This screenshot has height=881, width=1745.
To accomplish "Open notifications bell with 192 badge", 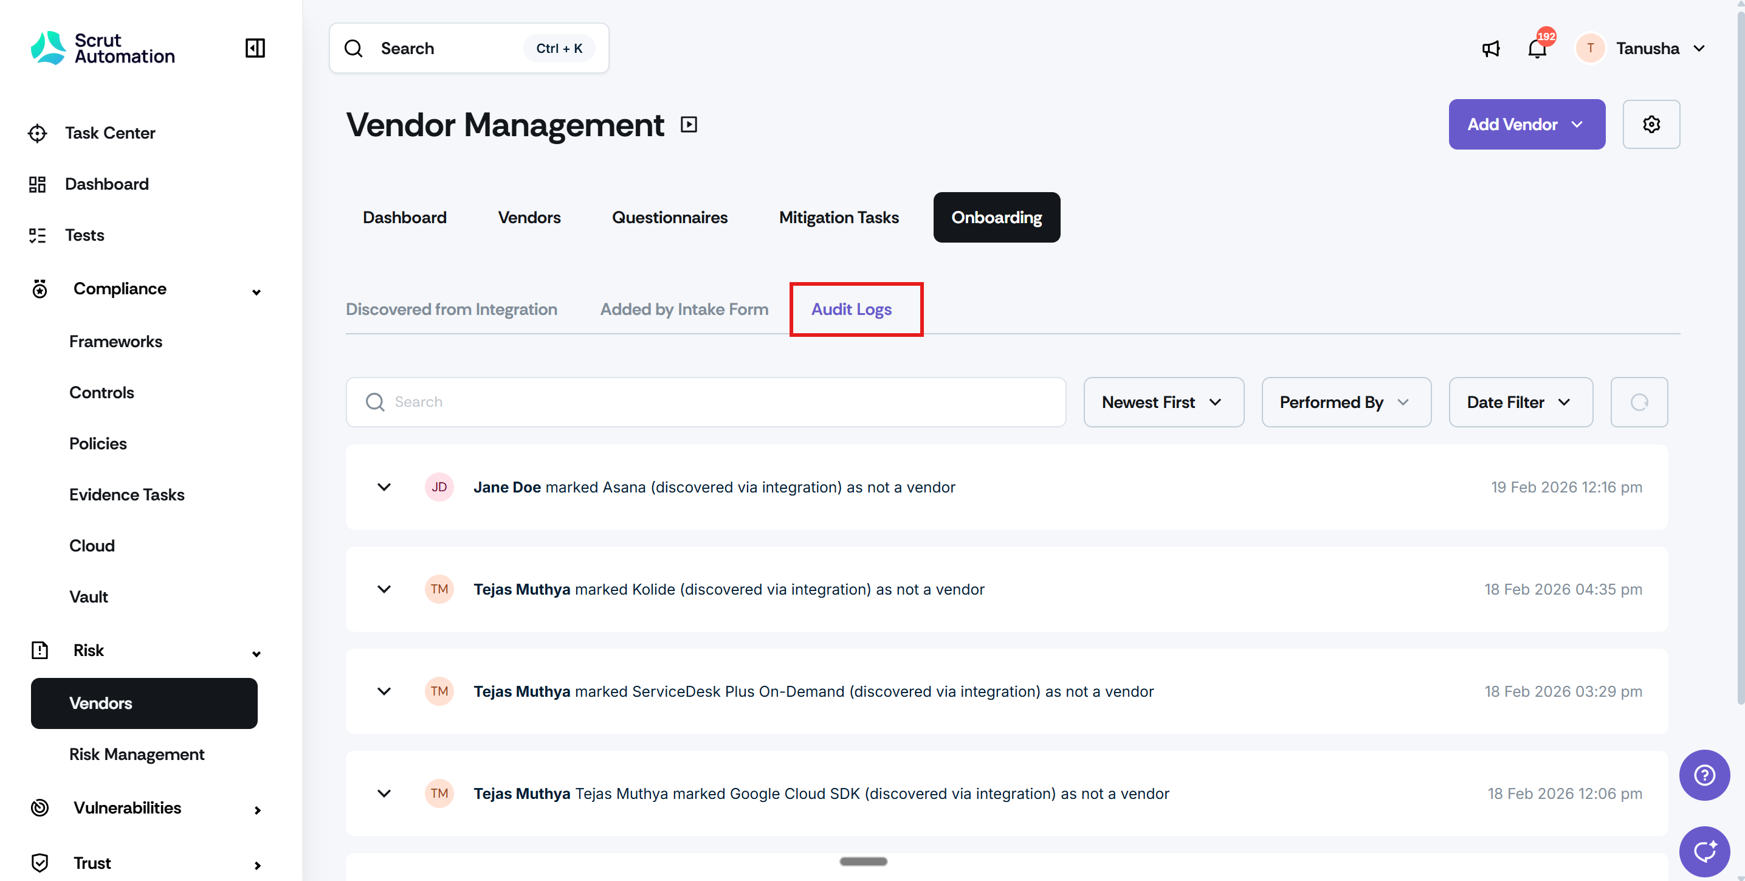I will 1537,49.
